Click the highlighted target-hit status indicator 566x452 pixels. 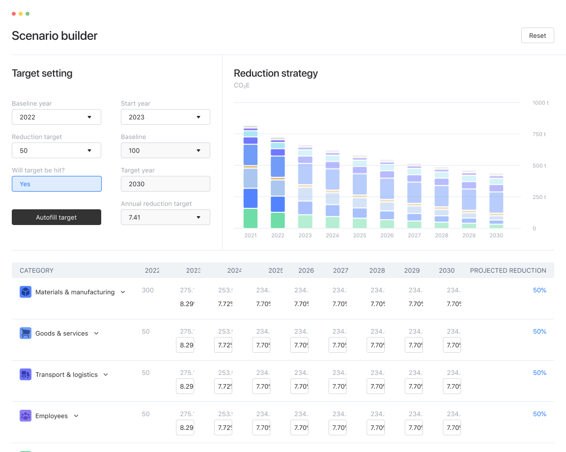57,183
